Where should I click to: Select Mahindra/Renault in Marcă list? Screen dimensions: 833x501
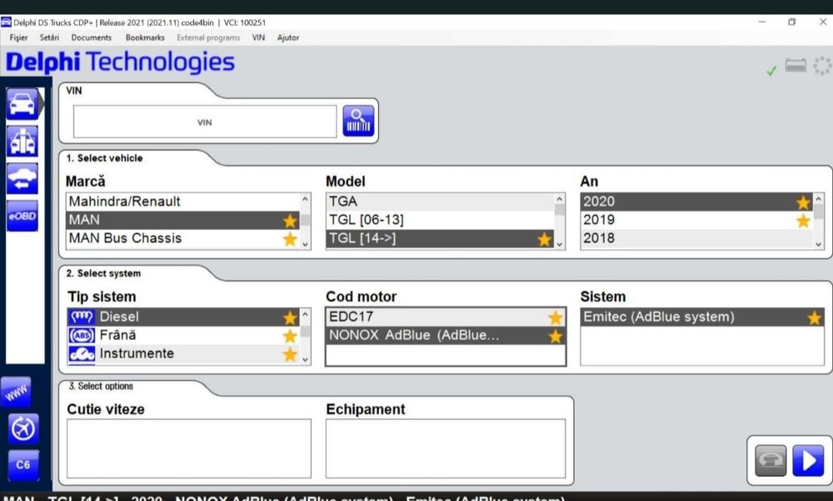[x=182, y=201]
